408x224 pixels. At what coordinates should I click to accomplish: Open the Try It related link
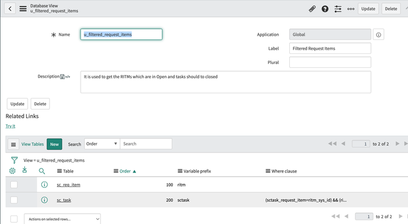10,126
